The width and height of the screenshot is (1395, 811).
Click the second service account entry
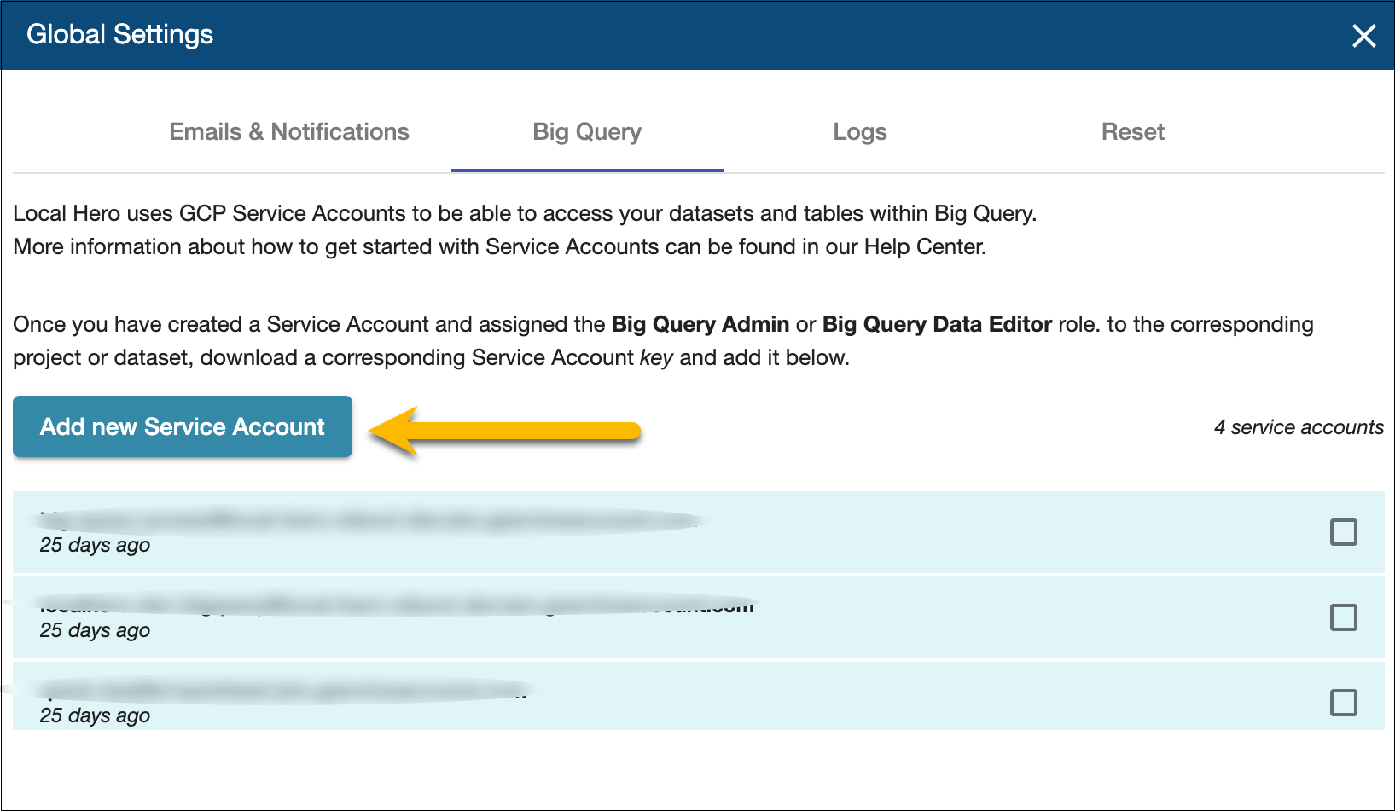[x=597, y=617]
